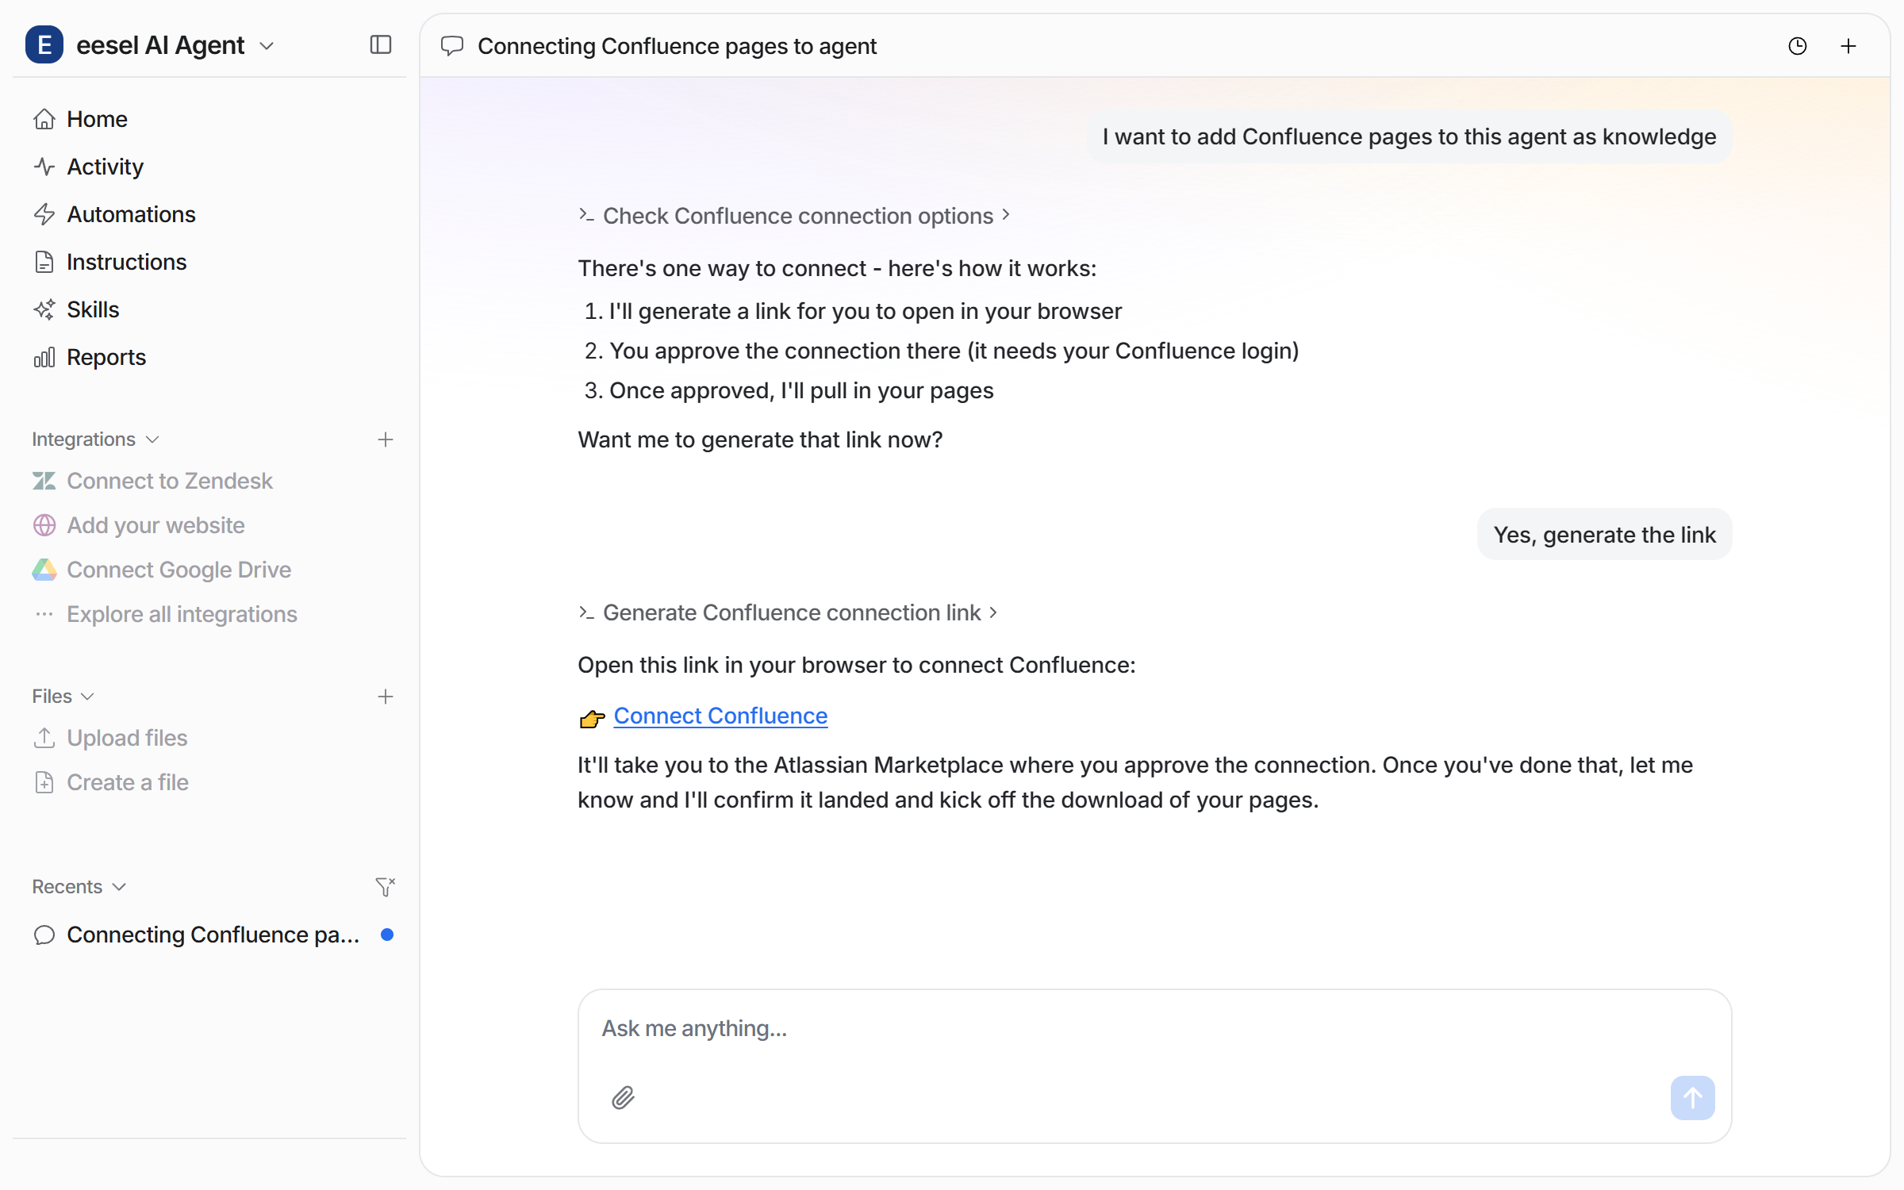The image size is (1904, 1190).
Task: Start a new chat with the plus icon
Action: point(1848,46)
